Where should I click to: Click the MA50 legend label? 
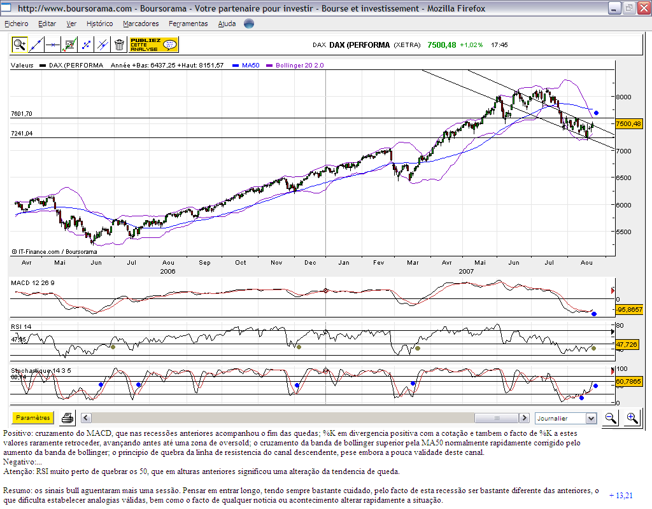click(x=251, y=66)
